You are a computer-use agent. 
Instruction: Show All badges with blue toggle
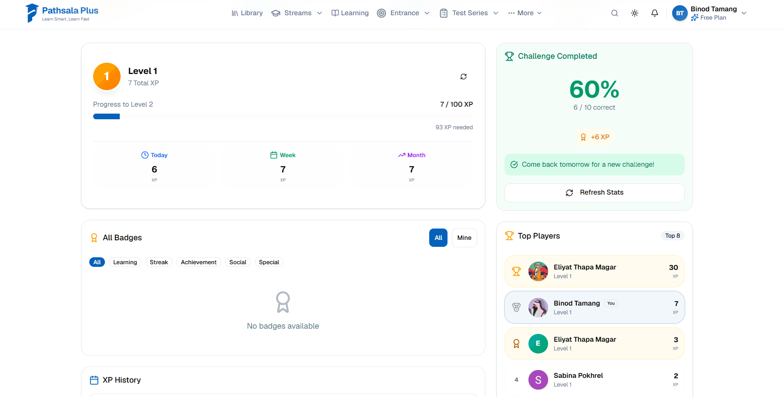tap(438, 238)
